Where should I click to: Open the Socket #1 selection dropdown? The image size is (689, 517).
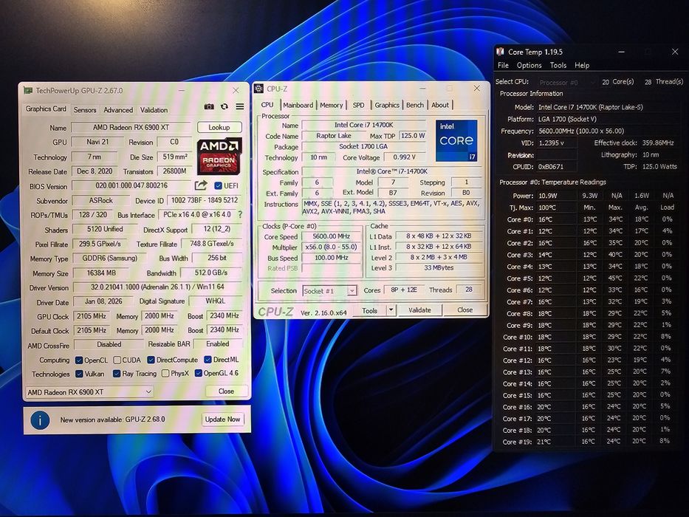(329, 291)
